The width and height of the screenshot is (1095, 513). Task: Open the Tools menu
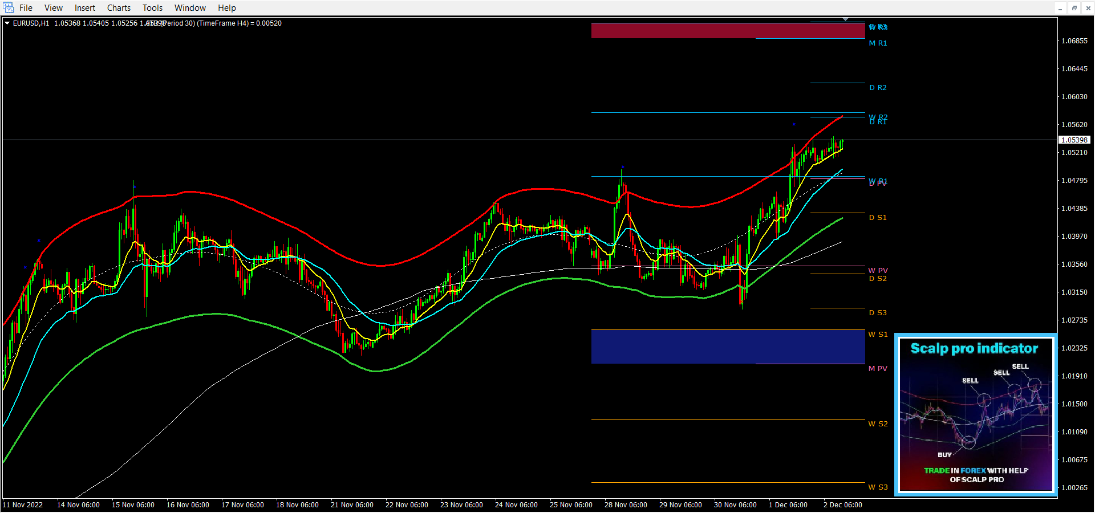tap(152, 8)
